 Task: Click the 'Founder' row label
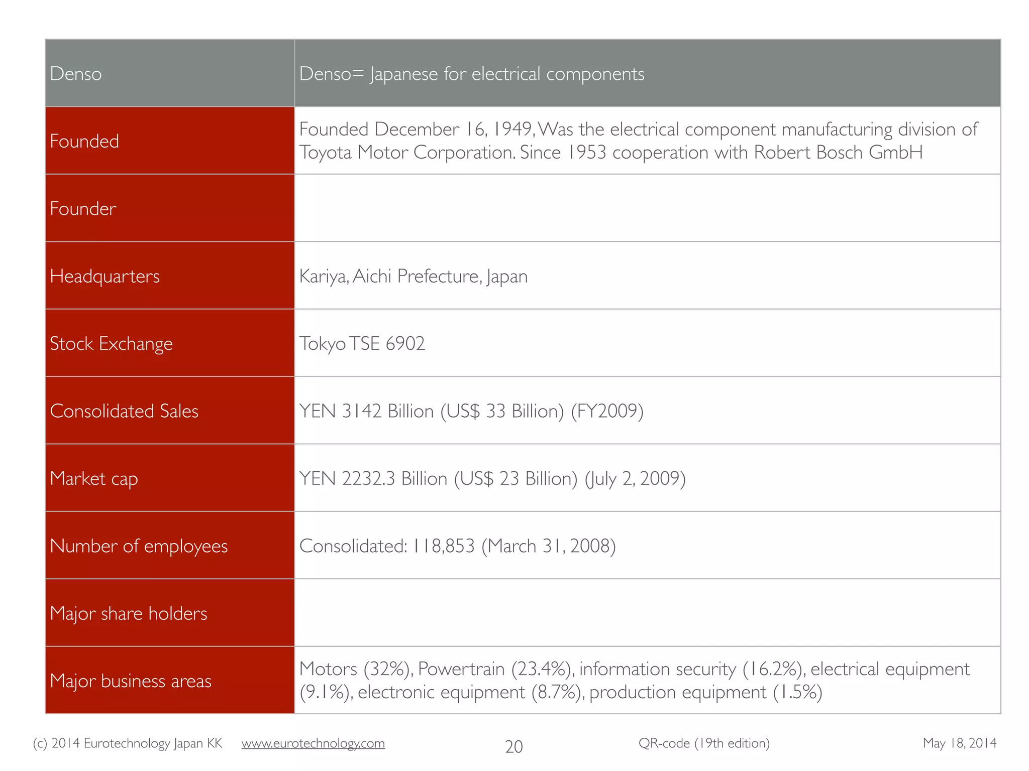170,208
